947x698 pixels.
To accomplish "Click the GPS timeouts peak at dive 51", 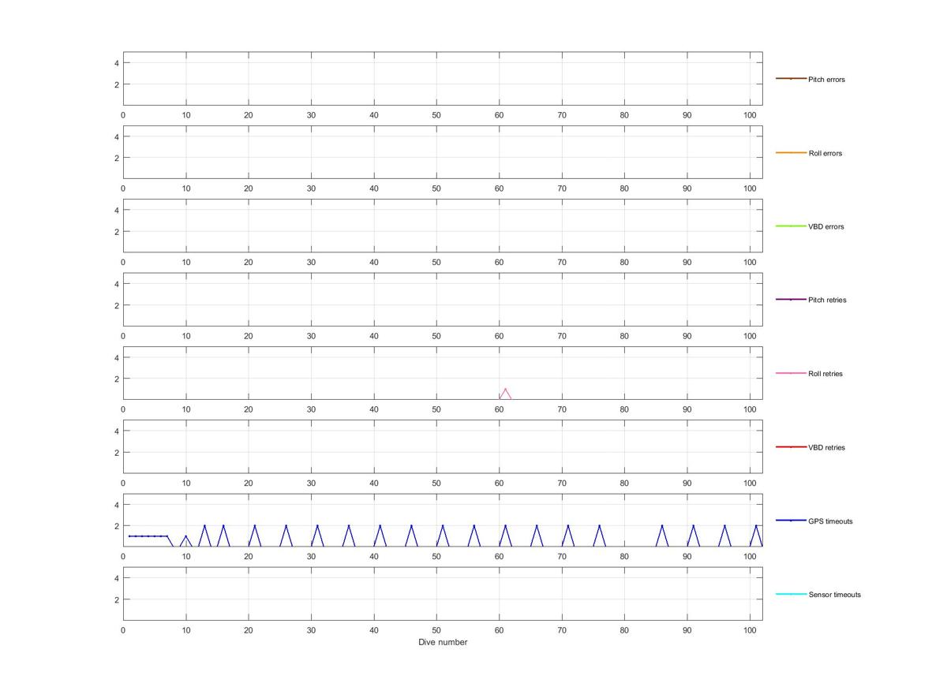I will coord(443,526).
